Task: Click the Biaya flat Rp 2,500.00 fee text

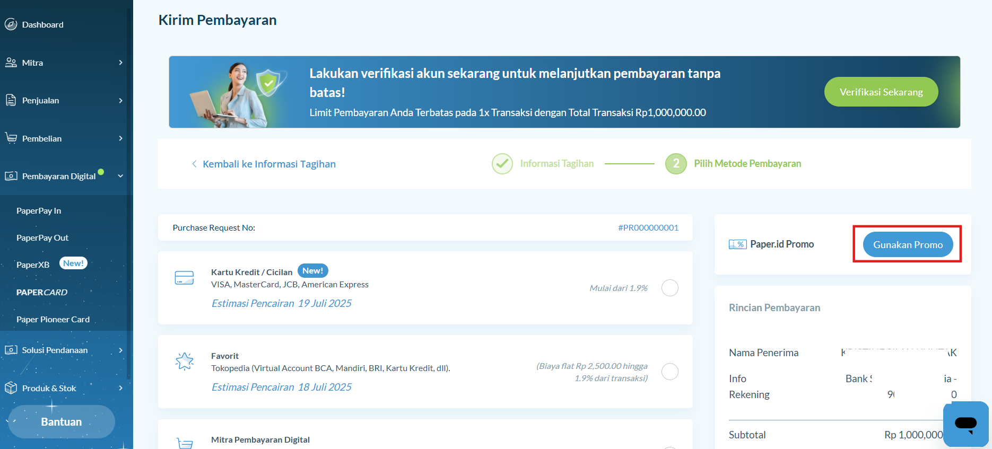Action: (x=592, y=372)
